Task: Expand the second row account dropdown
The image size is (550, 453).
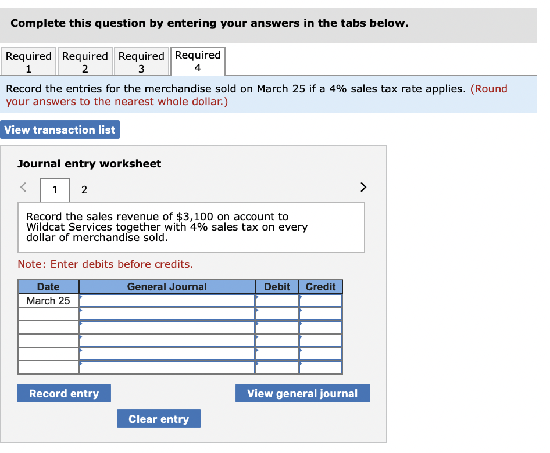Action: (167, 314)
